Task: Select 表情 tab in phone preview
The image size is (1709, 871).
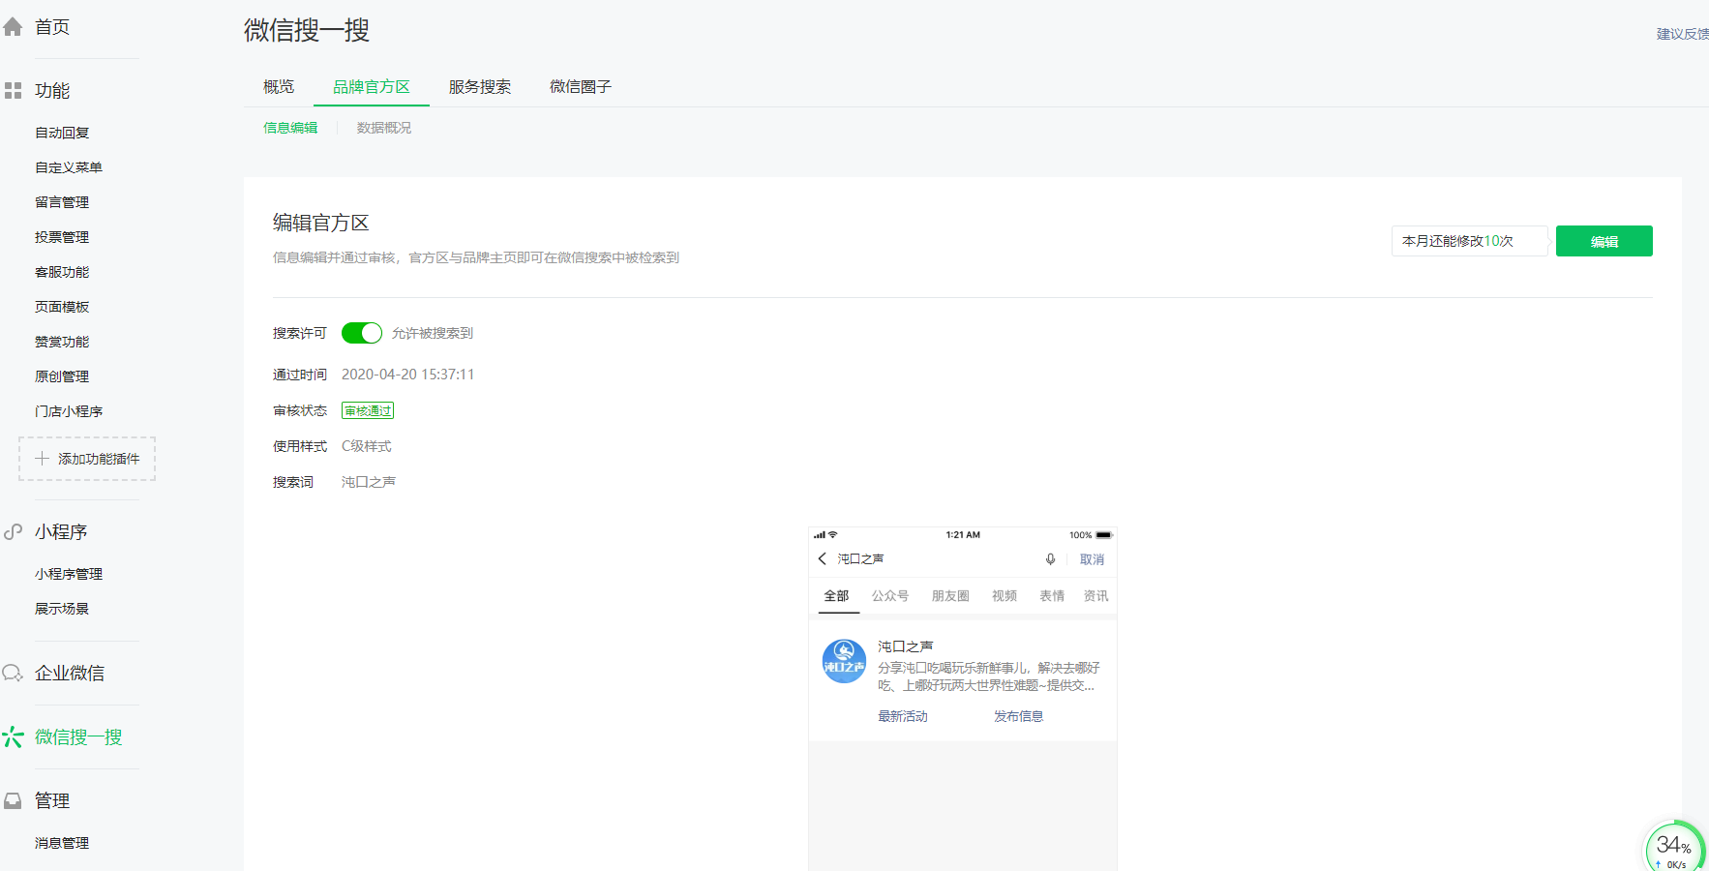Action: pos(1052,596)
